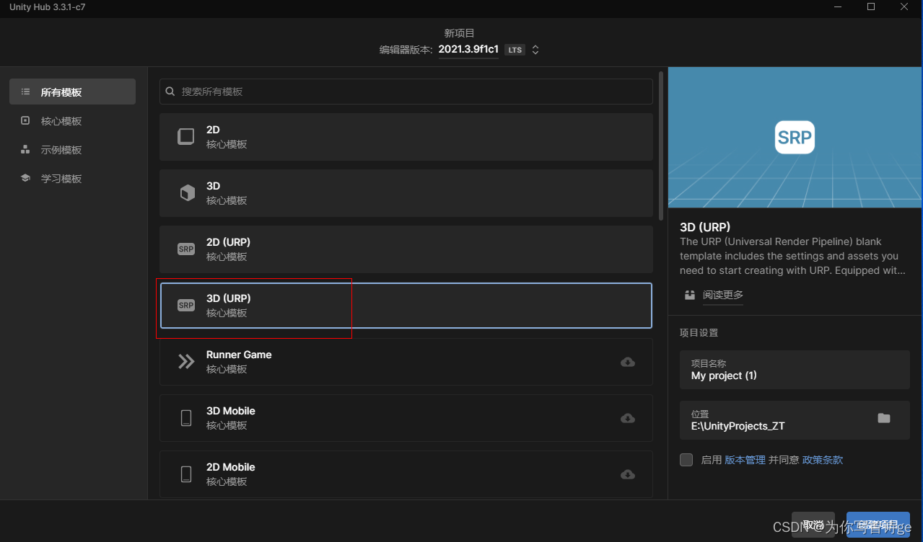Click the template list scrollbar
This screenshot has height=542, width=923.
662,145
